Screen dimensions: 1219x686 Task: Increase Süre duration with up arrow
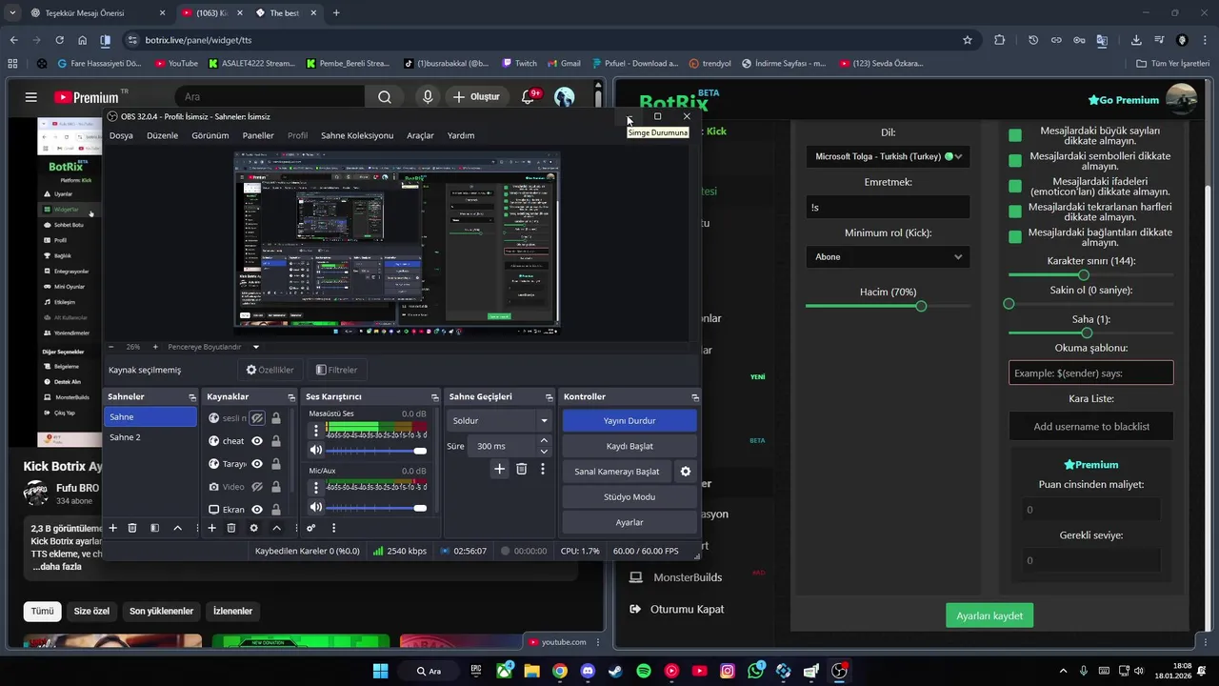544,440
